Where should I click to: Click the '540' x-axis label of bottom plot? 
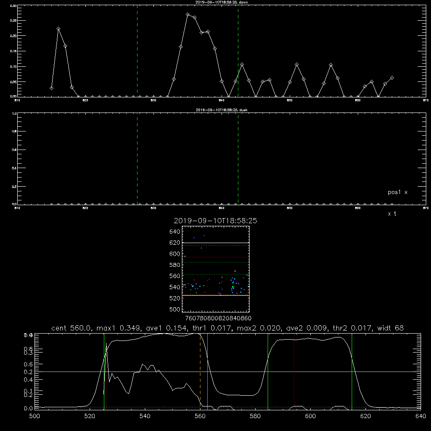coord(145,416)
